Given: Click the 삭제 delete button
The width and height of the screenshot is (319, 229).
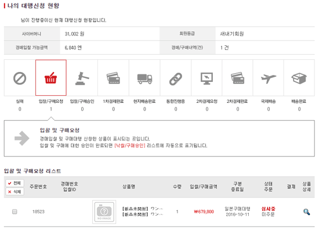Looking at the screenshot, I should click(x=14, y=191).
